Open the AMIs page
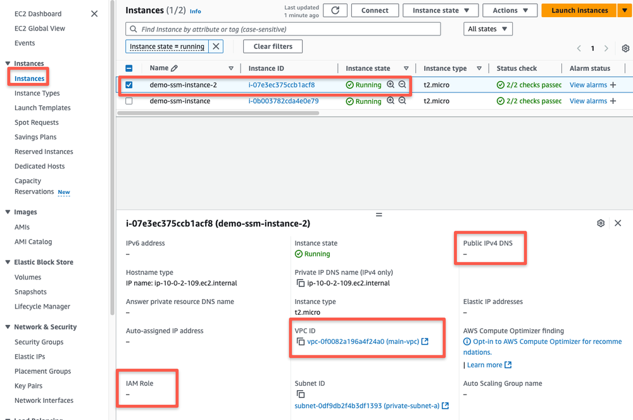This screenshot has width=633, height=420. [22, 227]
